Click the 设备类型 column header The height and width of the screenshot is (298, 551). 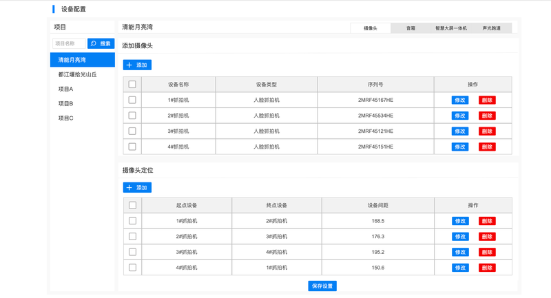pyautogui.click(x=267, y=84)
